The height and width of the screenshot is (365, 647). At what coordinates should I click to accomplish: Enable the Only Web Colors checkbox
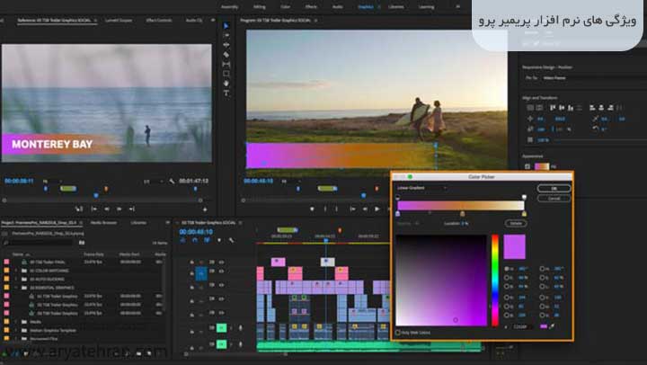(x=399, y=332)
